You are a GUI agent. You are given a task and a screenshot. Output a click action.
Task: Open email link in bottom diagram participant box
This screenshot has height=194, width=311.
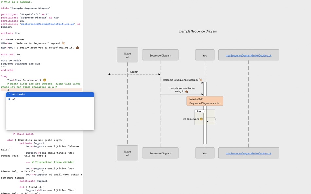click(x=248, y=154)
